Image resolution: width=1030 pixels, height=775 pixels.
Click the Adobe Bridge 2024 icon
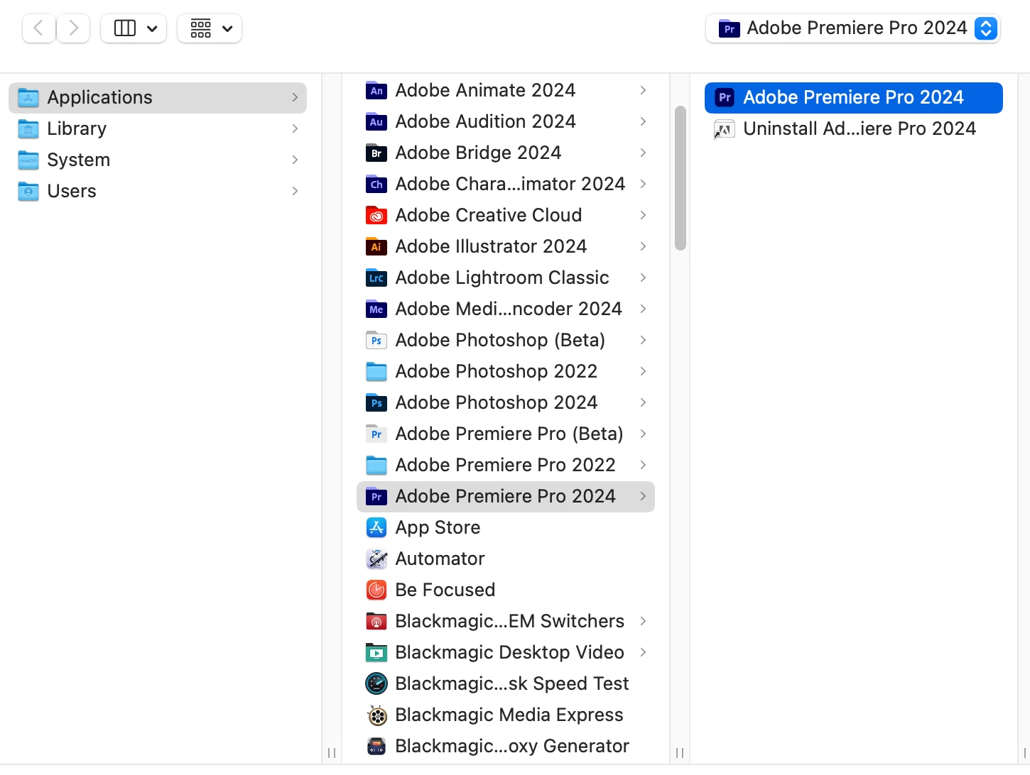[x=376, y=153]
